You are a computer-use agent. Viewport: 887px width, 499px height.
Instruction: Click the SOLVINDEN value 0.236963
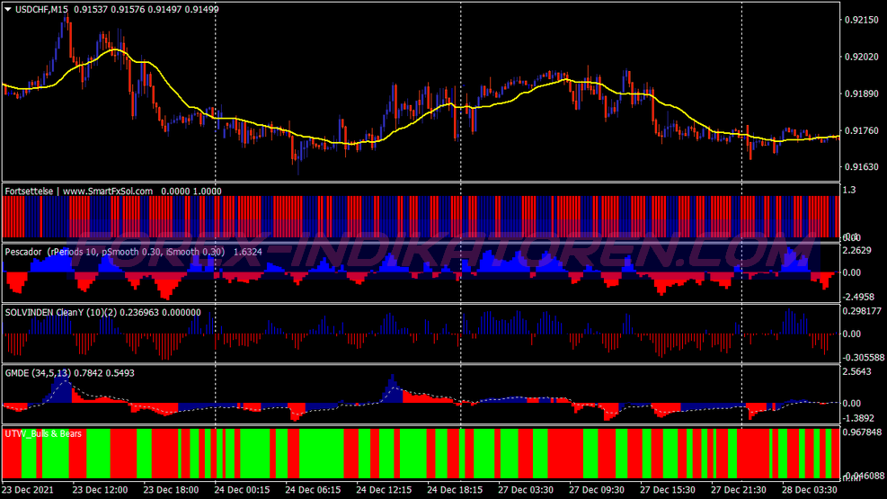pos(138,312)
